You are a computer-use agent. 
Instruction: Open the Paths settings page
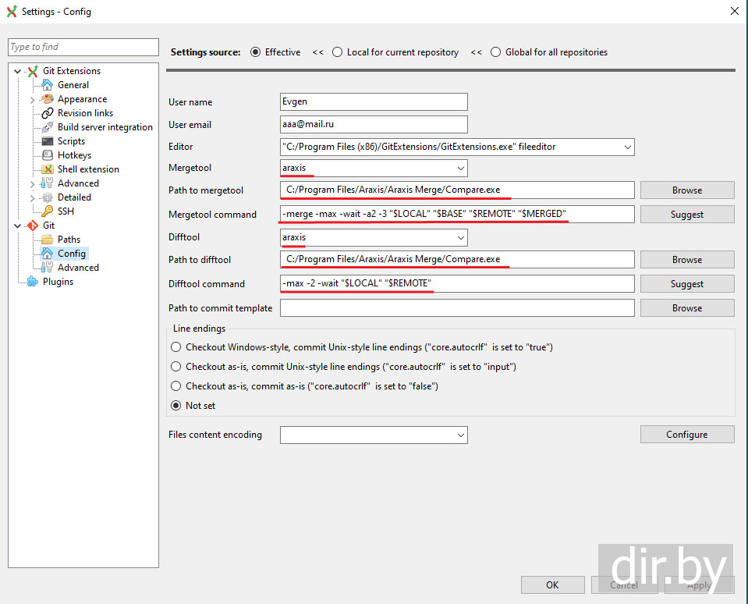(x=69, y=240)
